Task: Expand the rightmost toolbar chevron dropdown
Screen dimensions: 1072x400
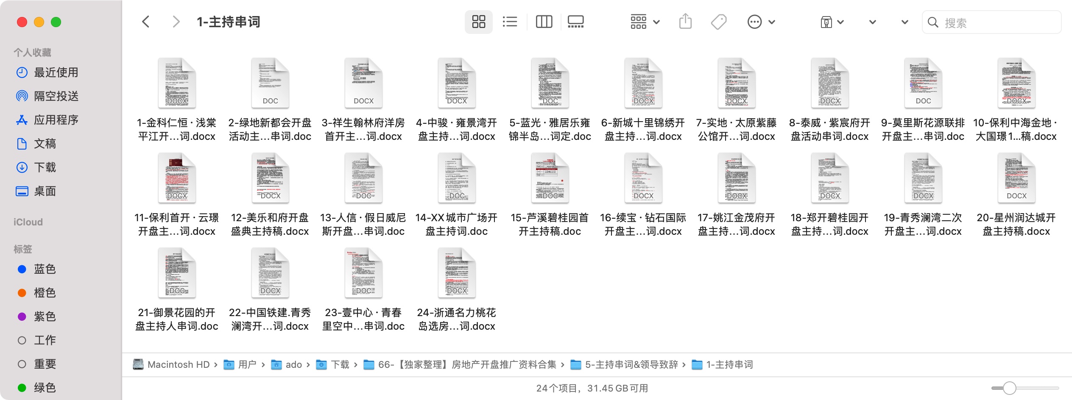Action: pyautogui.click(x=904, y=22)
